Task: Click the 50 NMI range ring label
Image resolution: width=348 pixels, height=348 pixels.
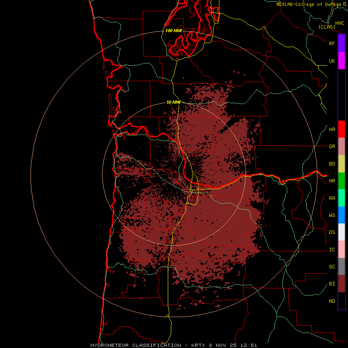Action: coord(174,102)
